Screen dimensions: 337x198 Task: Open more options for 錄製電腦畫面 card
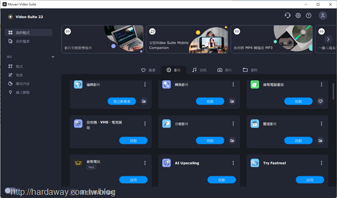322,85
